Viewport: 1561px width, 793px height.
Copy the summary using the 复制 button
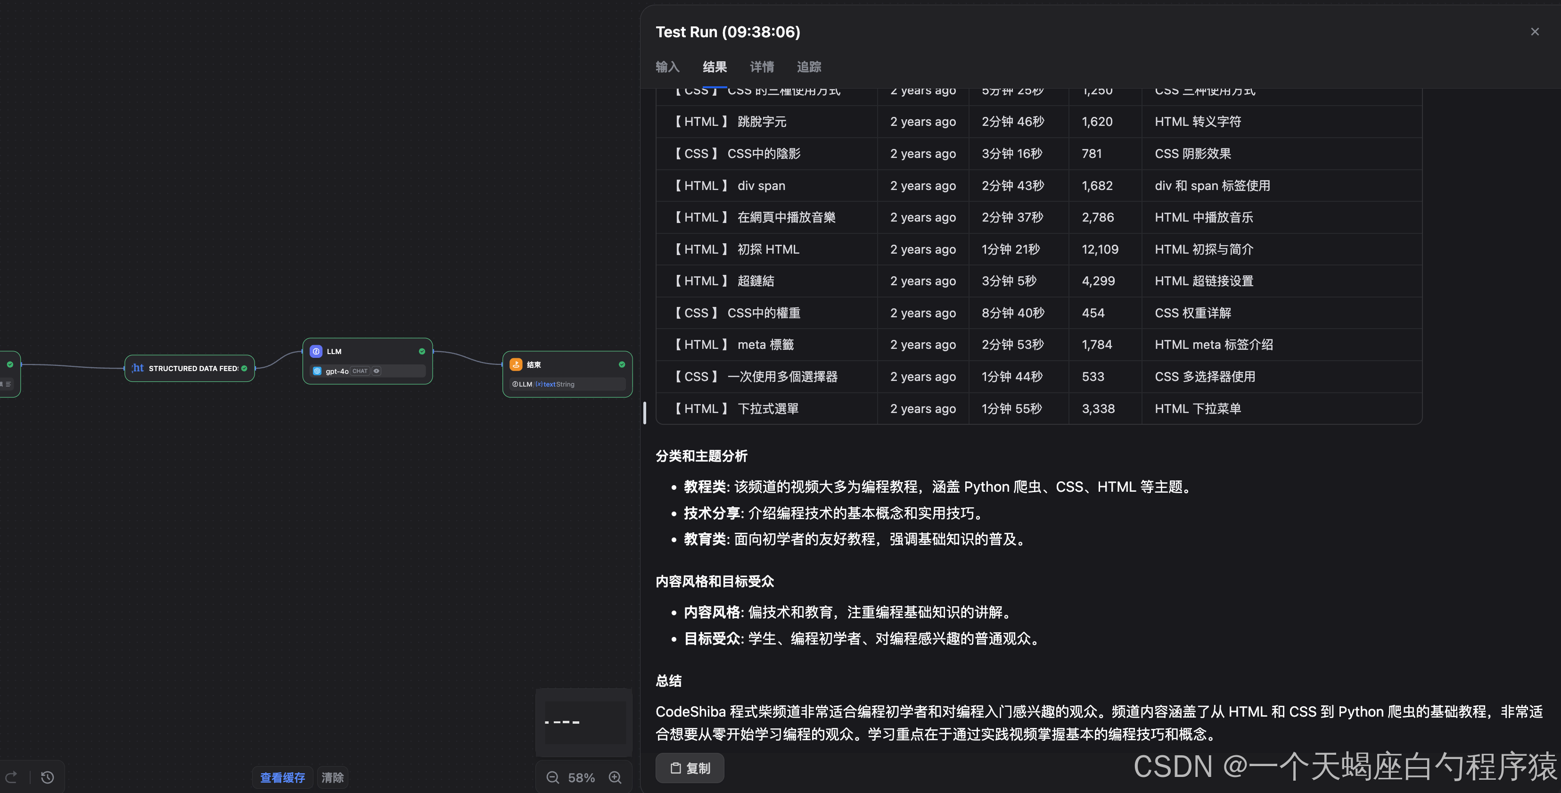coord(690,768)
